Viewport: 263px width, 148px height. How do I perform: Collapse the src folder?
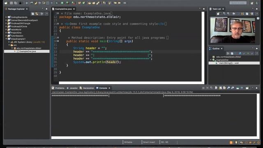click(x=9, y=45)
